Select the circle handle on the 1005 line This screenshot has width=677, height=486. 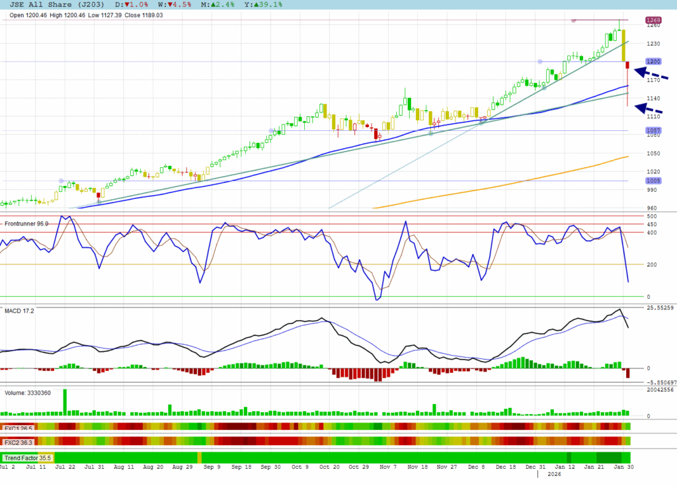[61, 181]
